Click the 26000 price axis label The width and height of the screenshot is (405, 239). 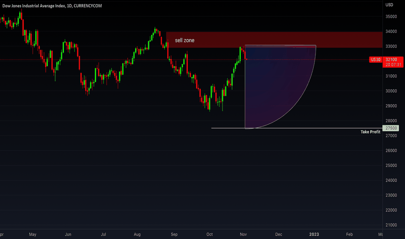coord(391,151)
